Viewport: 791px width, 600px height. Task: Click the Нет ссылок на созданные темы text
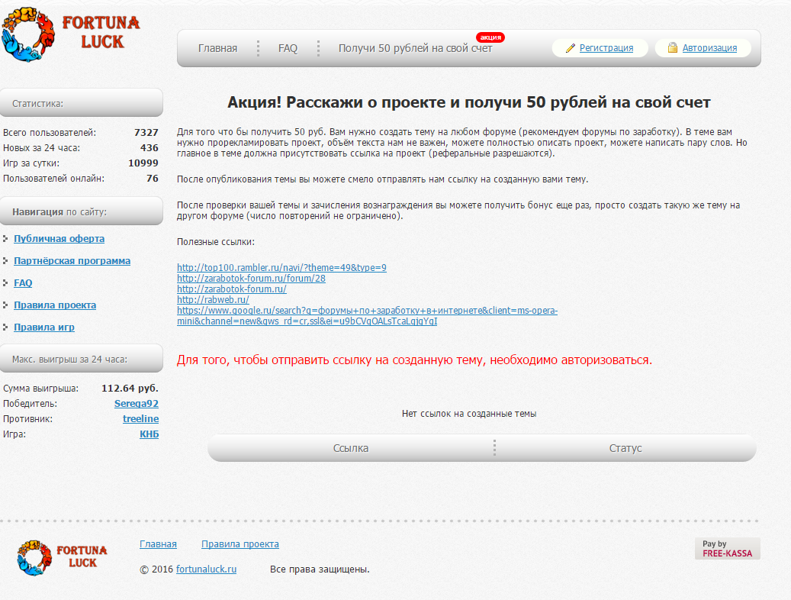(x=469, y=414)
